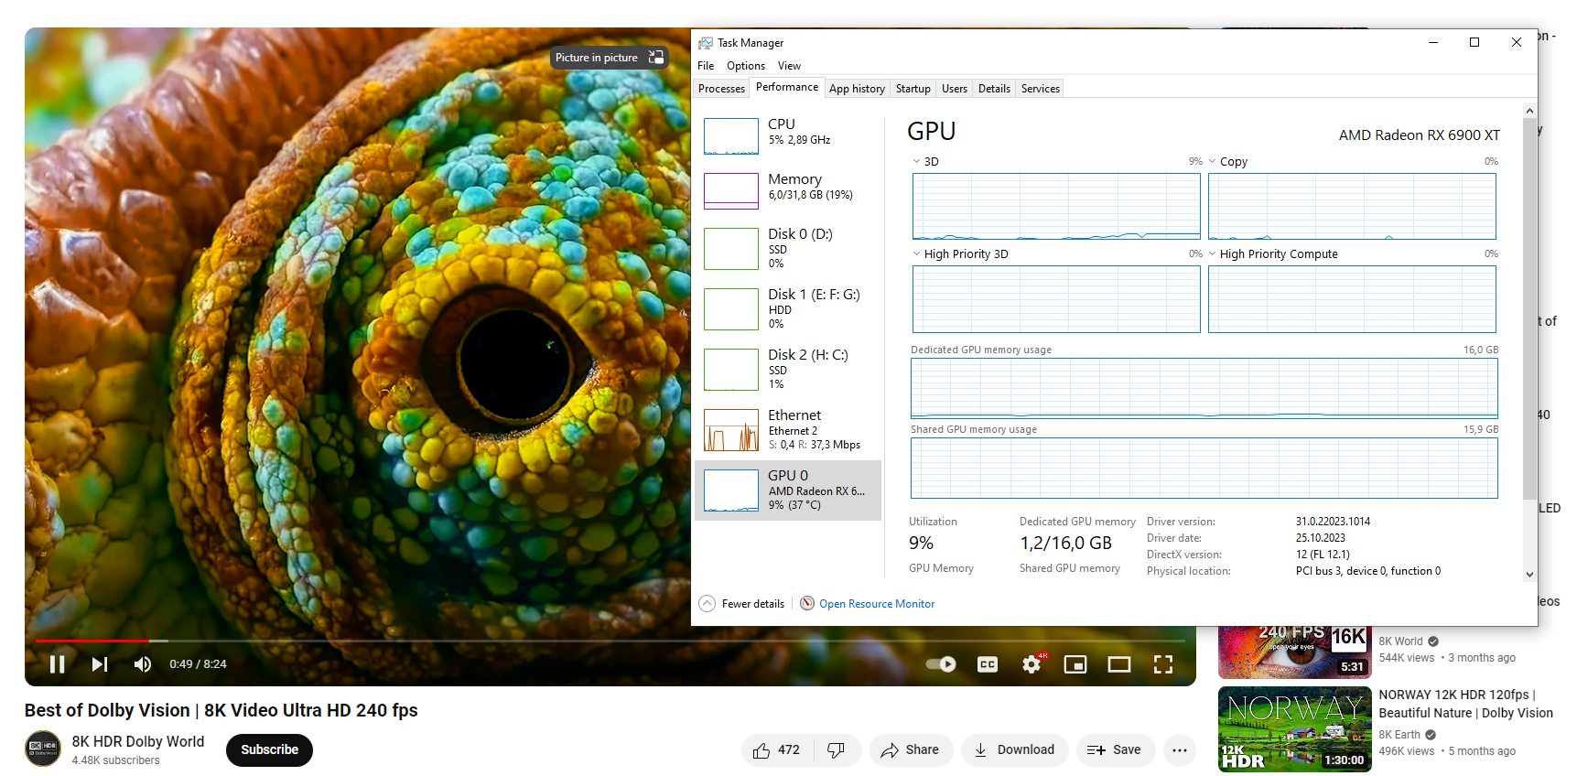The height and width of the screenshot is (776, 1577).
Task: Mute the video volume
Action: (x=143, y=664)
